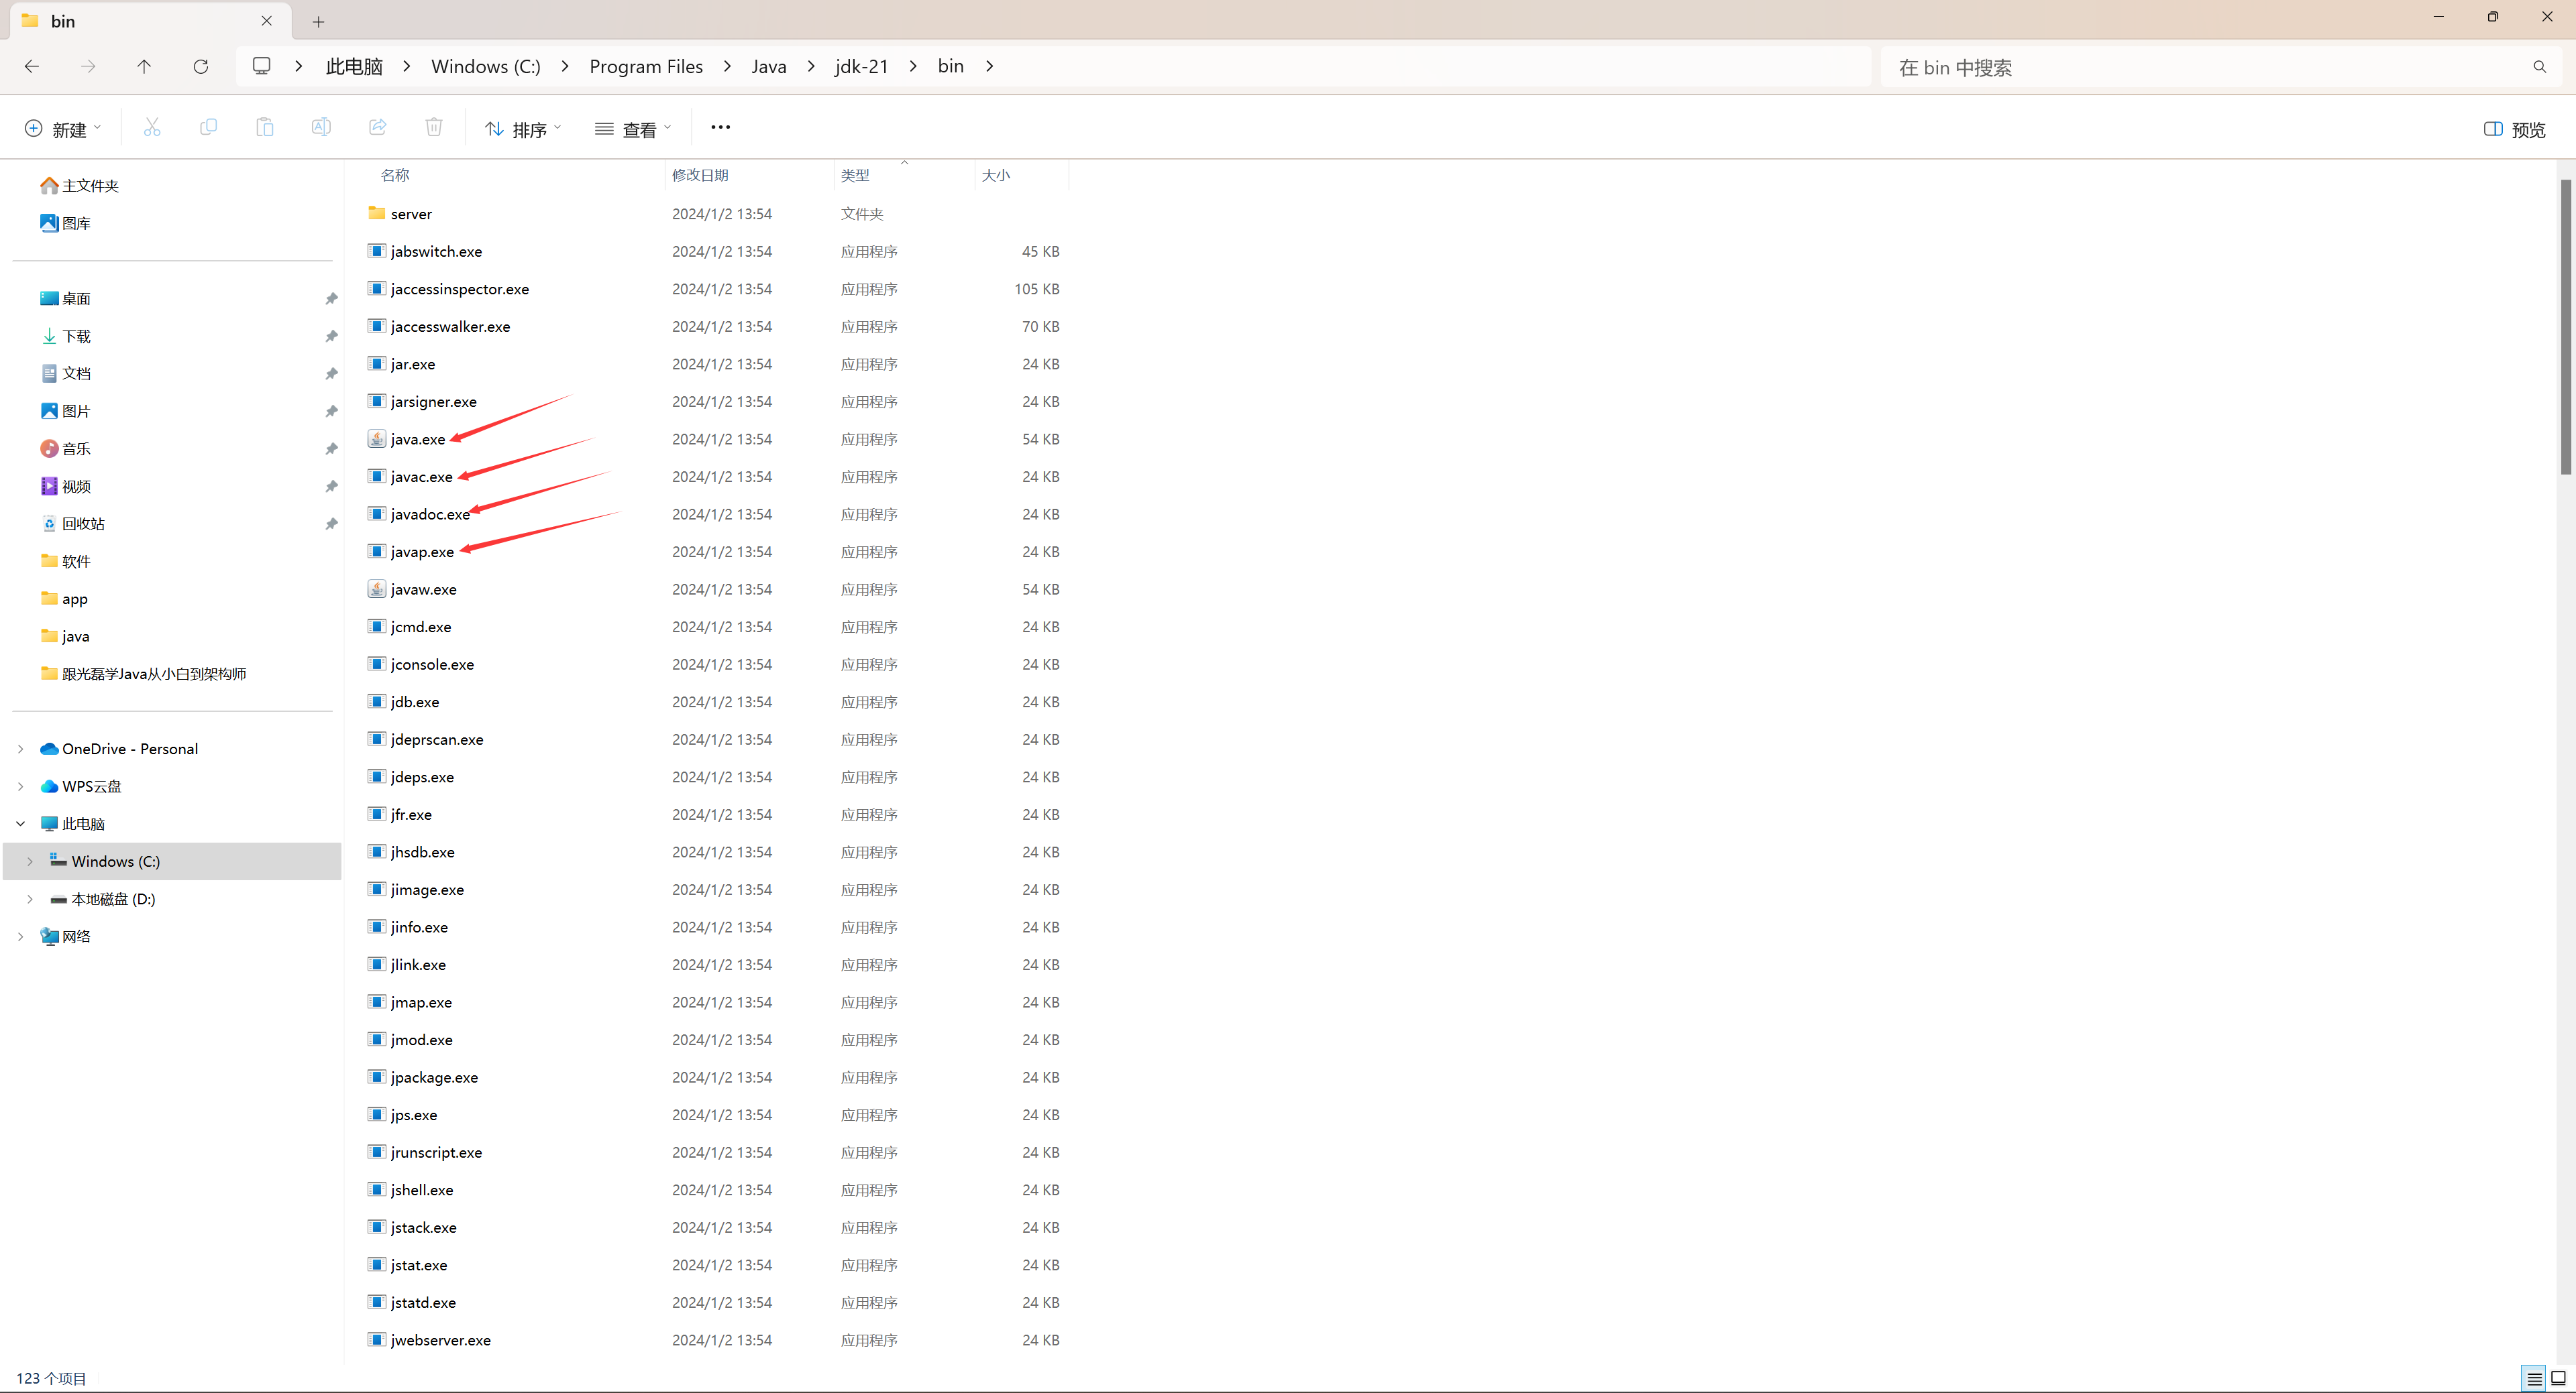Sort by 修改日期 column header
2576x1393 pixels.
click(x=700, y=175)
